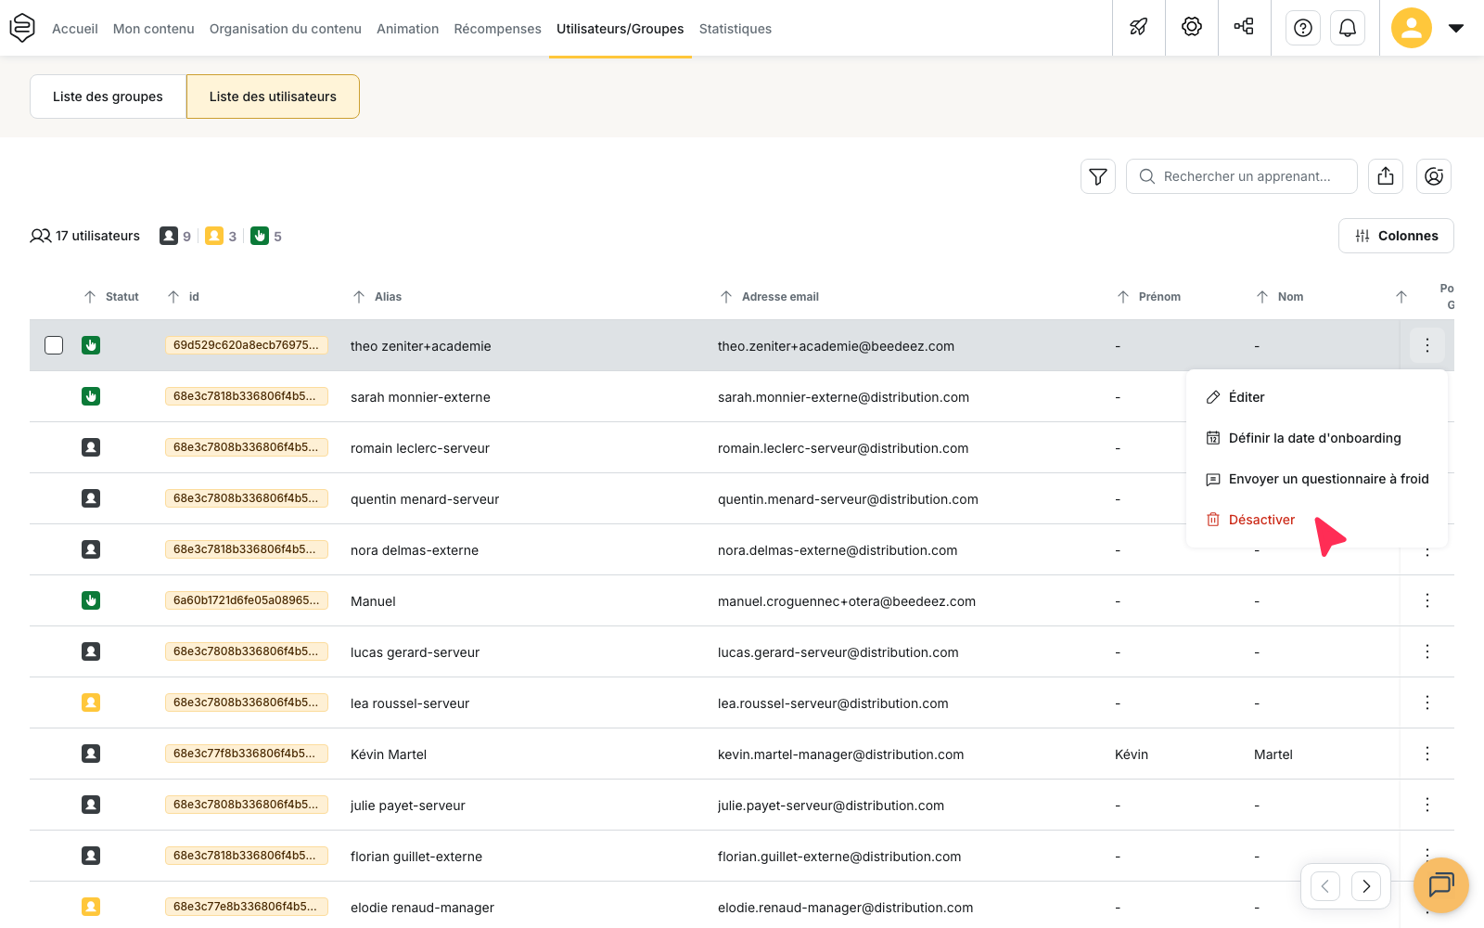1484x928 pixels.
Task: Click the 17 utilisateurs count
Action: point(85,236)
